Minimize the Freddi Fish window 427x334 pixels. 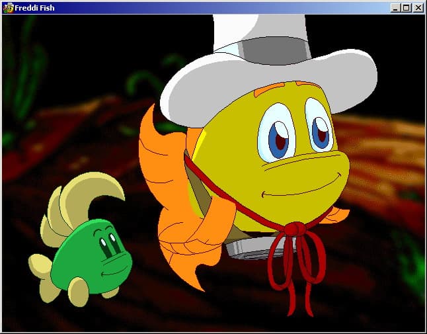(395, 8)
